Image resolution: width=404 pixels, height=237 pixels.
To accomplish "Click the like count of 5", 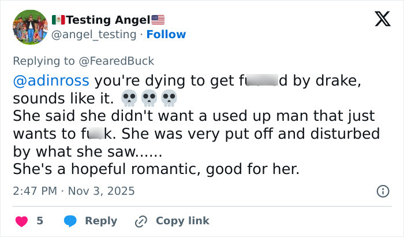I will [x=40, y=221].
